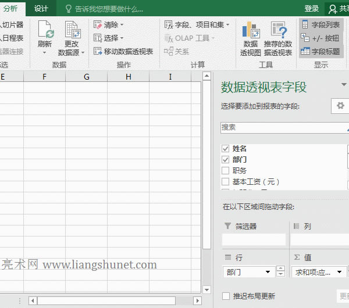Enable 推迟布局更新 checkbox
The width and height of the screenshot is (349, 308).
pos(226,296)
